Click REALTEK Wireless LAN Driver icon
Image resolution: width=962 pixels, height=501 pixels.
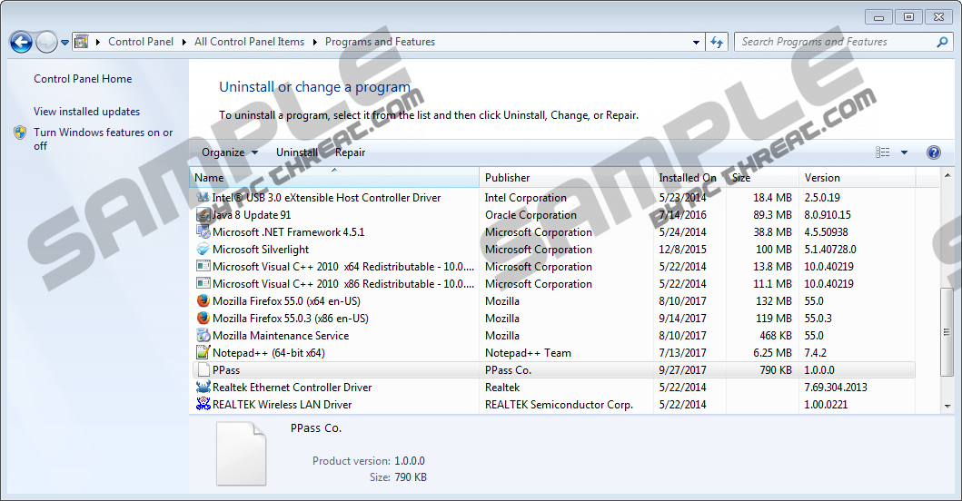click(x=203, y=404)
